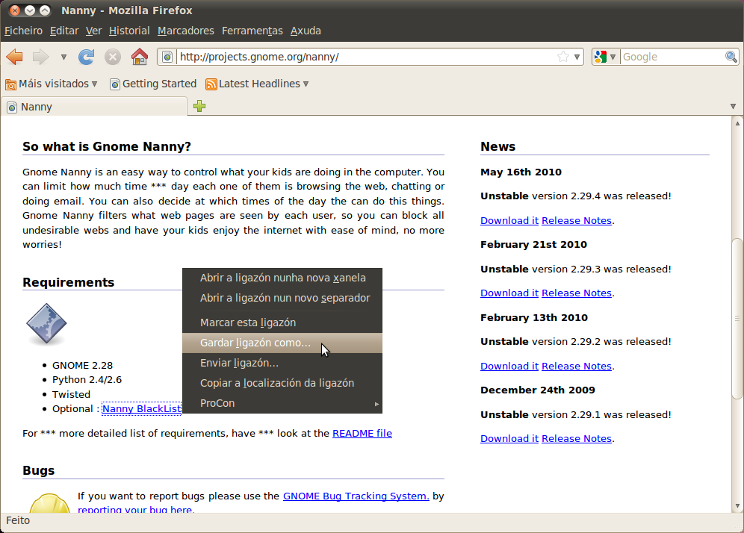Choose 'Marcar esta ligazón' from context menu
The image size is (744, 533).
[x=282, y=323]
